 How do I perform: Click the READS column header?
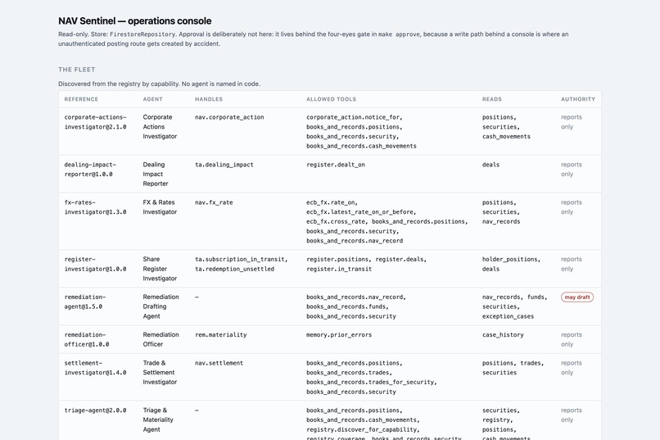click(492, 99)
